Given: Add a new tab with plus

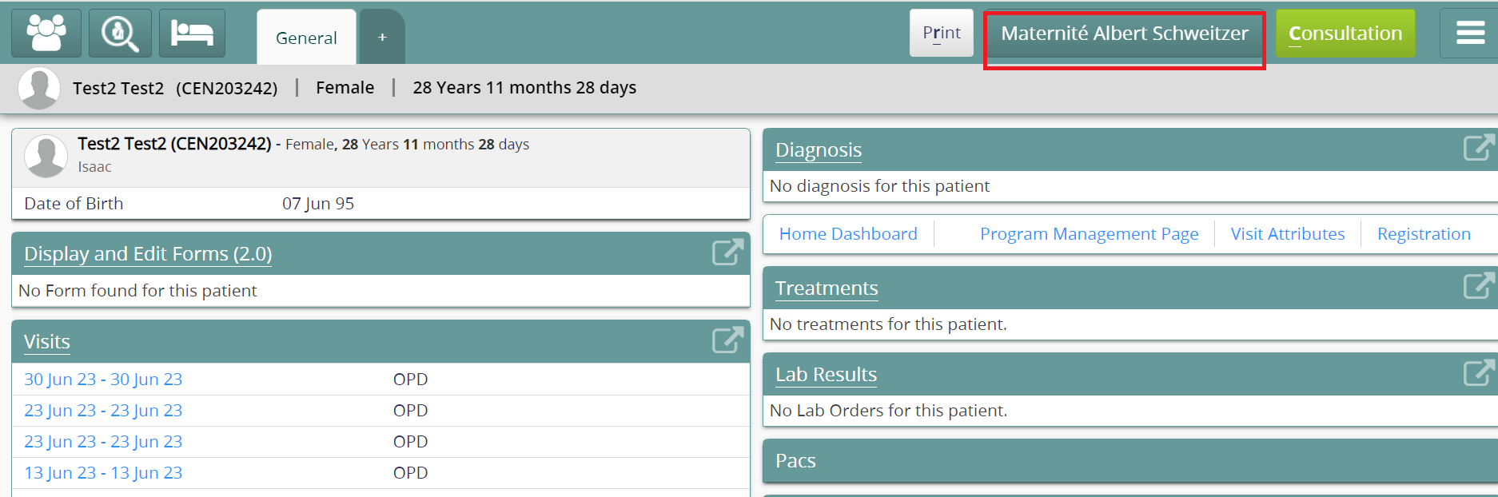Looking at the screenshot, I should click(x=382, y=38).
